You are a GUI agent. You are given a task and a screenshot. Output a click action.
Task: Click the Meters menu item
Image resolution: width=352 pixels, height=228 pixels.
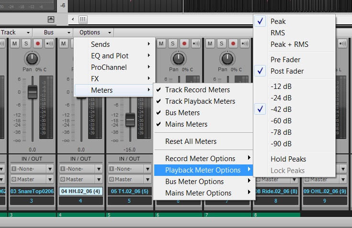(x=114, y=90)
